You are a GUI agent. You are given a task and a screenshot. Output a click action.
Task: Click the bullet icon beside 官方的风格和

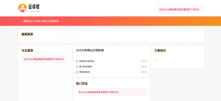click(x=77, y=66)
